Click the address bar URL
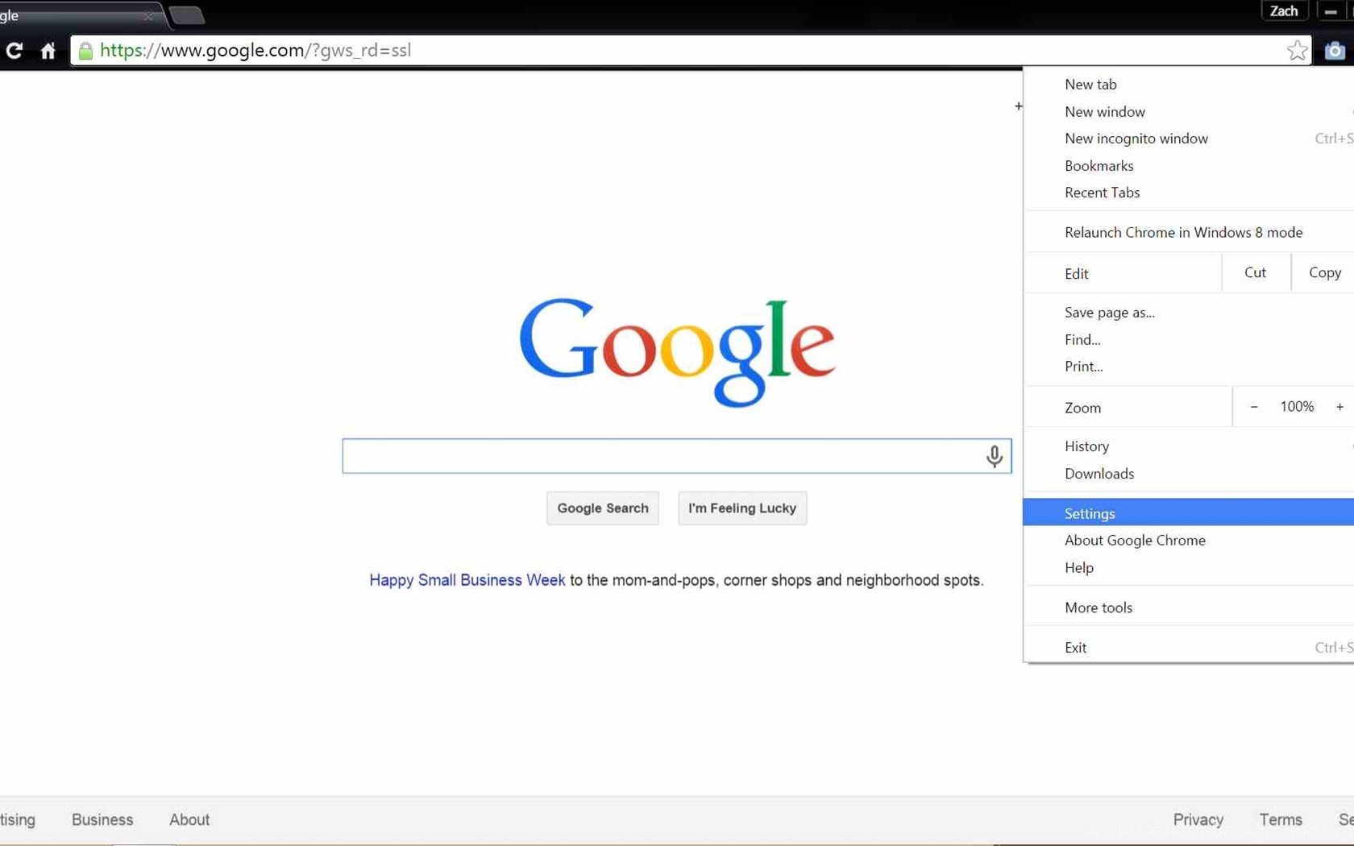 point(255,51)
